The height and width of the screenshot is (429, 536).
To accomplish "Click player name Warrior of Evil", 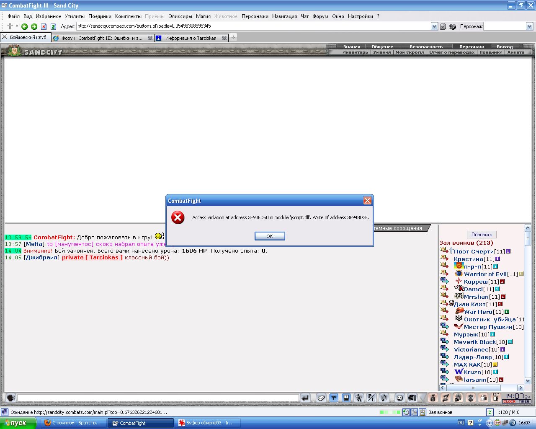I will tap(485, 274).
